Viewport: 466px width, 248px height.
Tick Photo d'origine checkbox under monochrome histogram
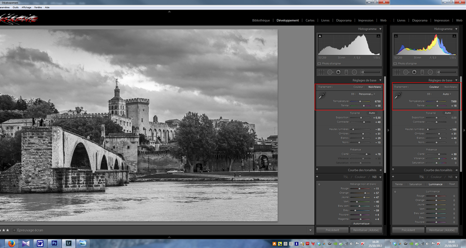(319, 64)
